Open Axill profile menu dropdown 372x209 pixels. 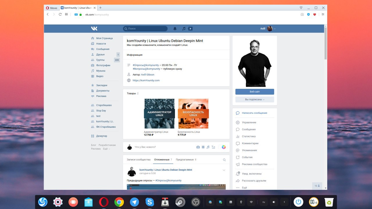[268, 28]
